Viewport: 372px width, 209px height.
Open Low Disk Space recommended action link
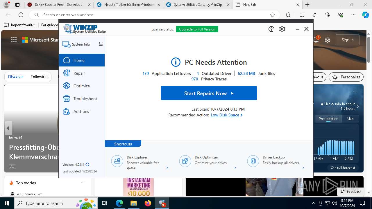(x=225, y=115)
